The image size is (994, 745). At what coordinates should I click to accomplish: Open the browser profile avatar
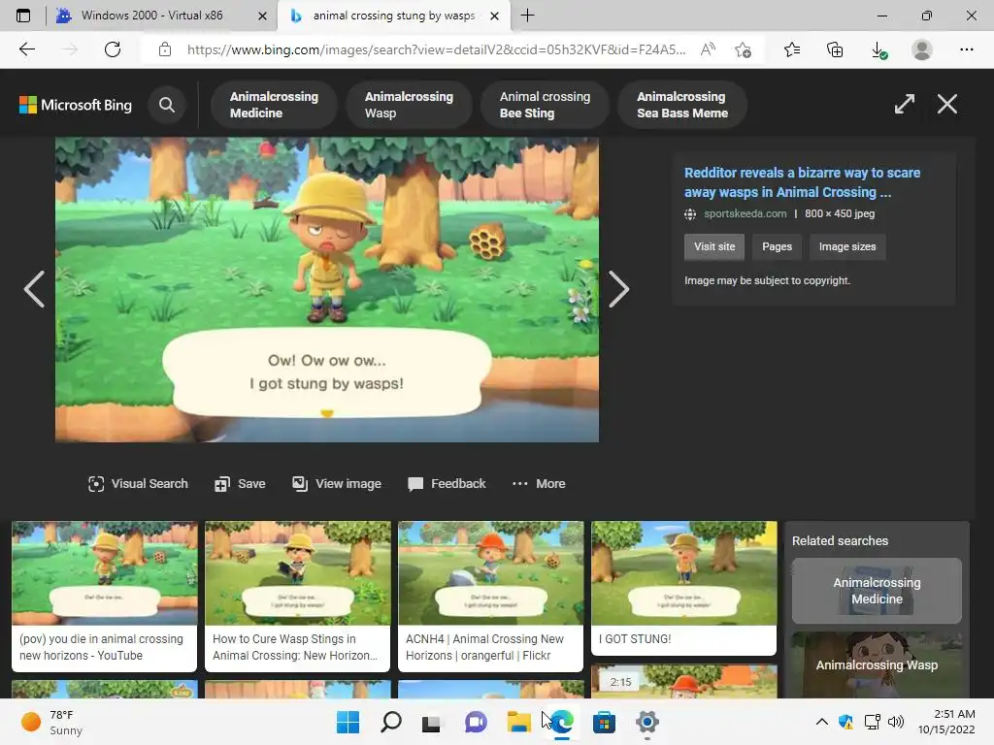(x=922, y=49)
